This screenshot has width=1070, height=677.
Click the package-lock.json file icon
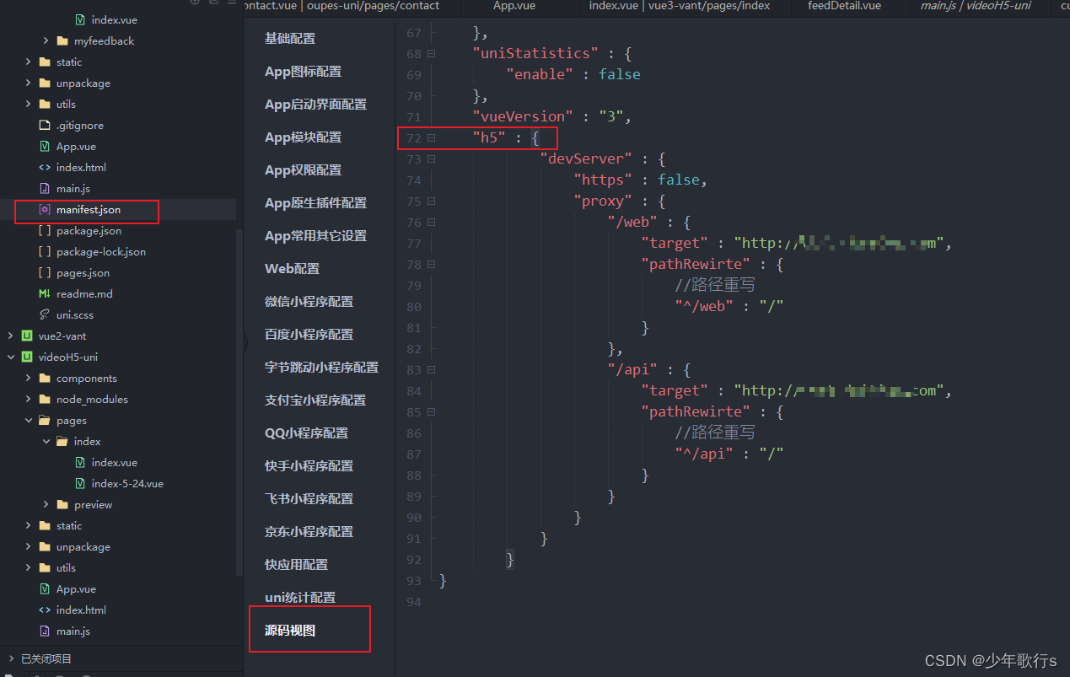45,251
